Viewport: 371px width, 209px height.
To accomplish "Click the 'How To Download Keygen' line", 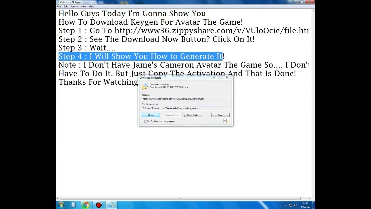I will (x=151, y=22).
